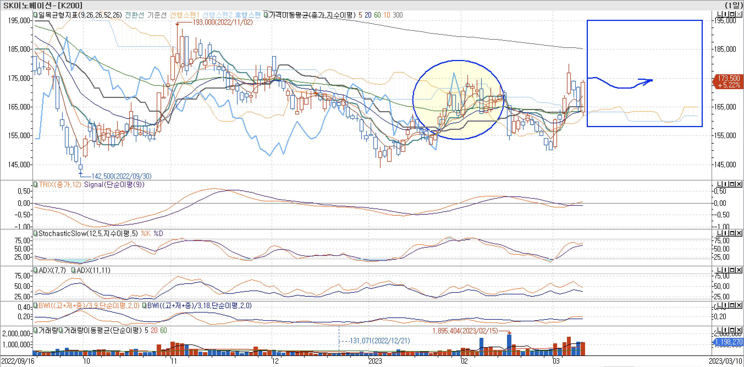Maximize the TRIX indicator panel
This screenshot has width=744, height=367.
pos(732,184)
